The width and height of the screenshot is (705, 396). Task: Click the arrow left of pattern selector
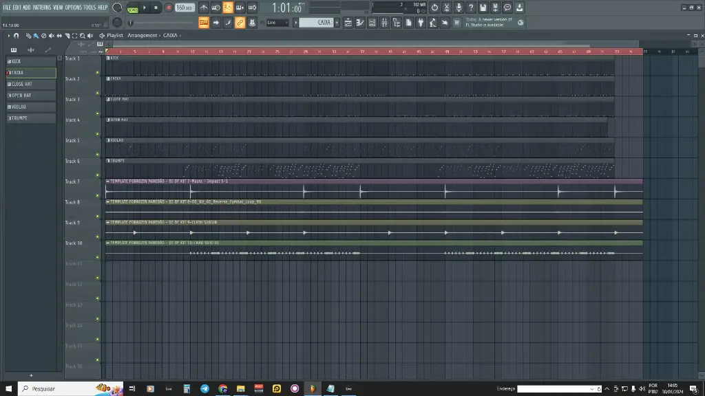click(296, 23)
